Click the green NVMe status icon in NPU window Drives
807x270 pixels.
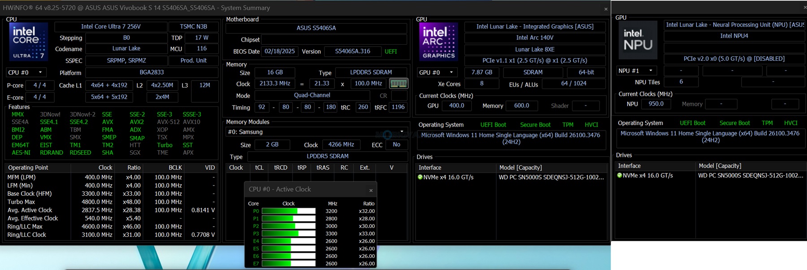point(620,175)
